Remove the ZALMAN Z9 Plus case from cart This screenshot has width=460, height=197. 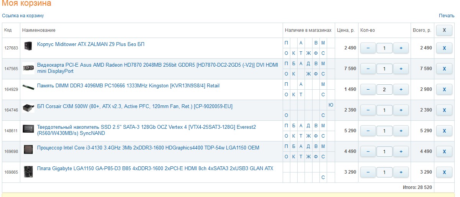(444, 48)
